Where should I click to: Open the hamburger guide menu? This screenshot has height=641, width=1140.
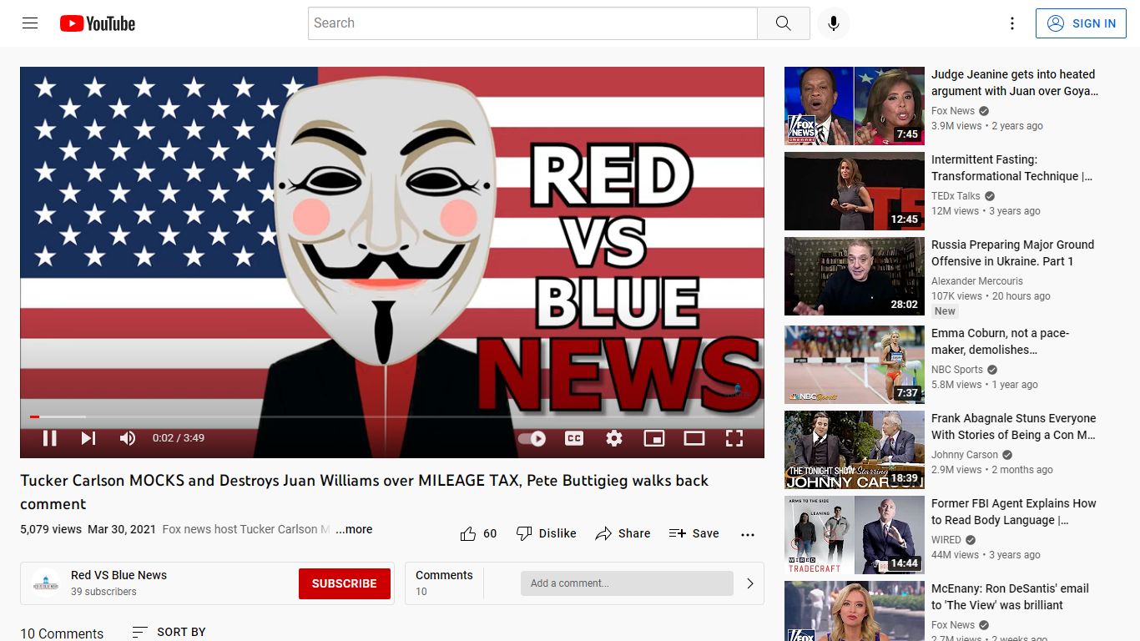[30, 23]
